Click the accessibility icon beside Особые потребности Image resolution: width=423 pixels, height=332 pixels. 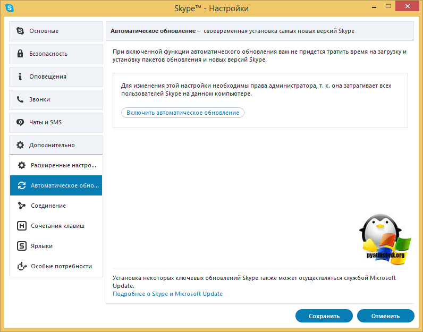[x=22, y=266]
